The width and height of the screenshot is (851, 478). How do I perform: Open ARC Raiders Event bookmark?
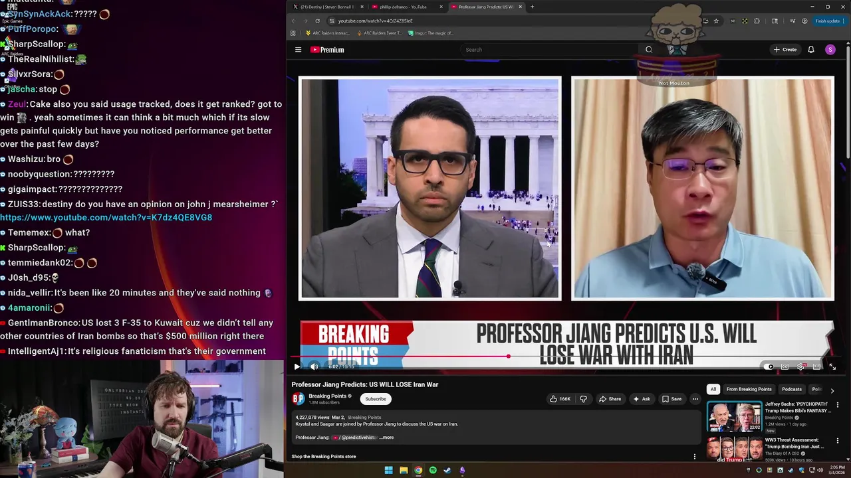tap(379, 33)
